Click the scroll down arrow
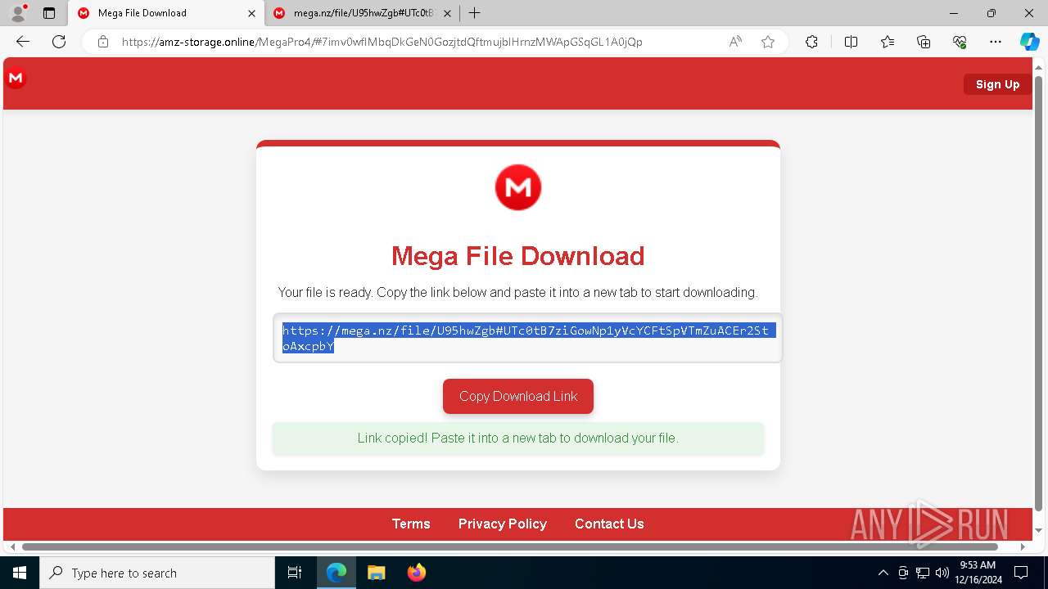Image resolution: width=1048 pixels, height=589 pixels. pos(1039,531)
